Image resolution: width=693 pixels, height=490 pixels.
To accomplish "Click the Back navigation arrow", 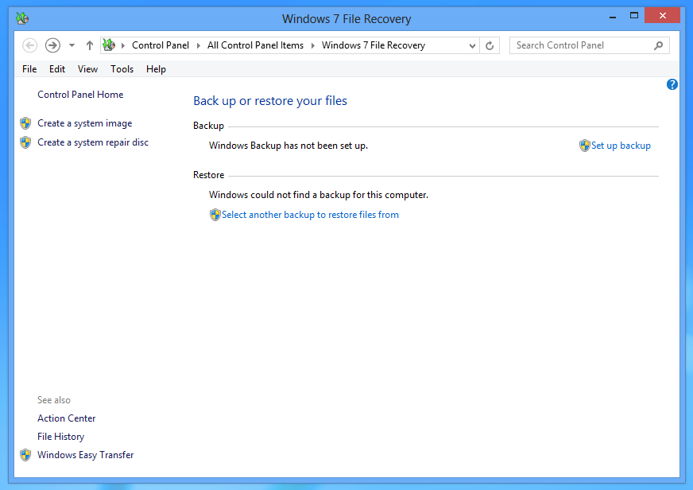I will [x=29, y=45].
